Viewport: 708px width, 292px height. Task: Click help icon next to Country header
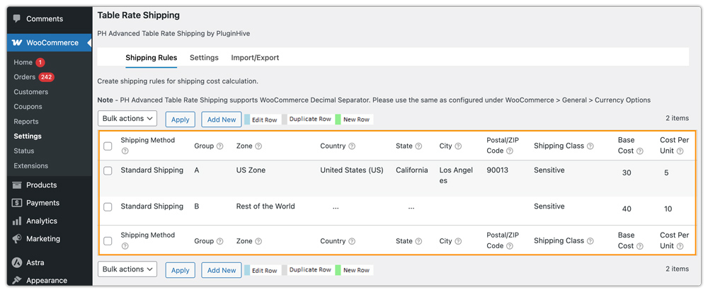352,146
